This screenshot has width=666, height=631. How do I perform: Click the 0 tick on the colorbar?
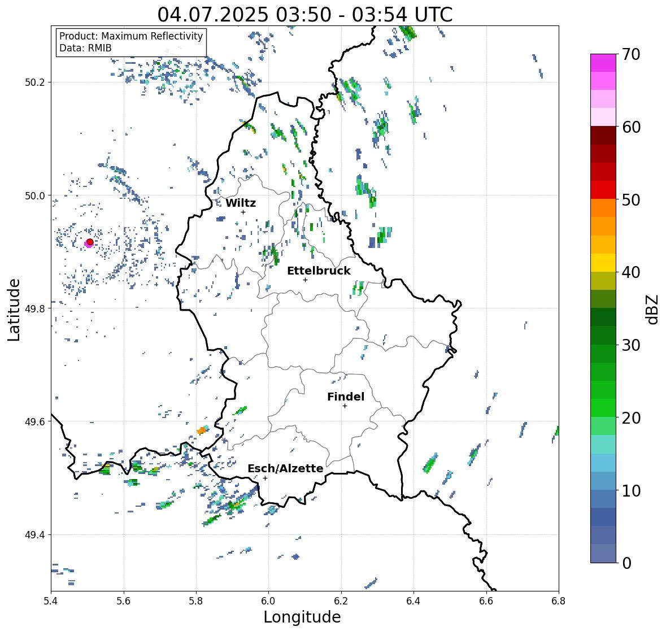pyautogui.click(x=626, y=563)
